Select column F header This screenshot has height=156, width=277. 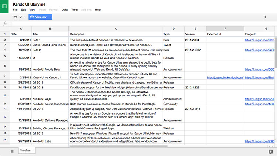pyautogui.click(x=225, y=29)
